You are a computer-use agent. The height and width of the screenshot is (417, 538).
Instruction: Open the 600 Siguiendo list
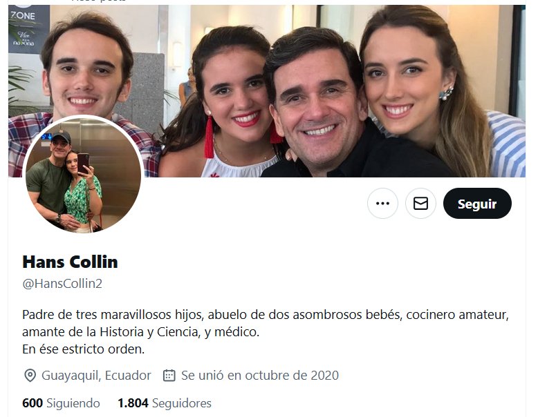[61, 403]
